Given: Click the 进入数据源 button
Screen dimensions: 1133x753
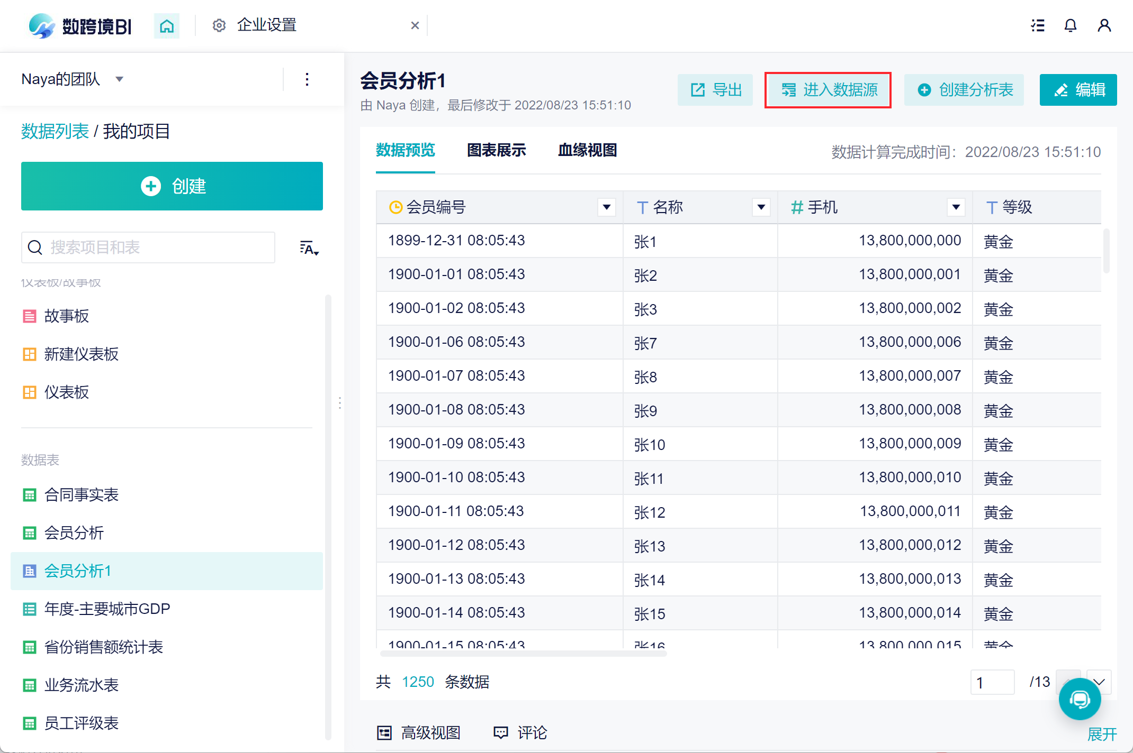Looking at the screenshot, I should 829,90.
